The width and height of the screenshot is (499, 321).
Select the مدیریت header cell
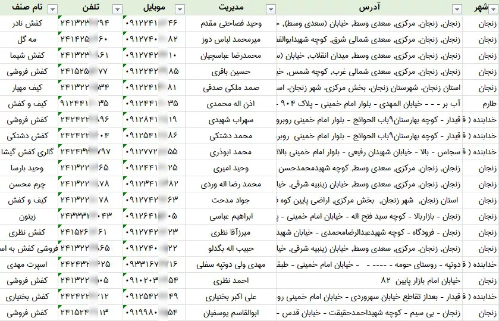tap(231, 8)
